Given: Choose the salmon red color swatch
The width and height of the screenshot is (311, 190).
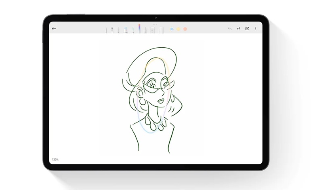Looking at the screenshot, I should (185, 29).
